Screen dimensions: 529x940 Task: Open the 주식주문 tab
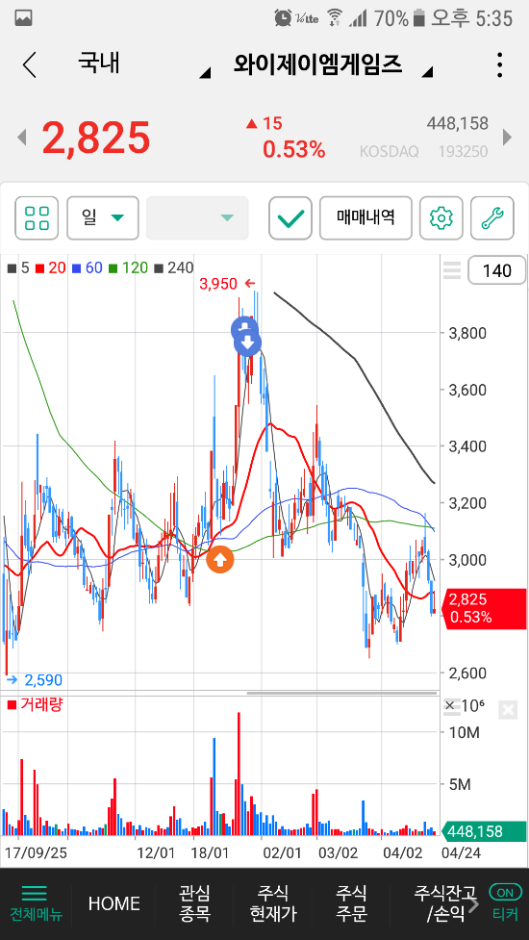352,903
